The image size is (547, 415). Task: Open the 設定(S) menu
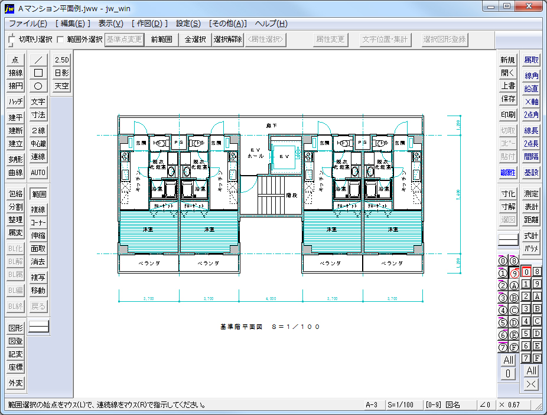click(x=188, y=24)
